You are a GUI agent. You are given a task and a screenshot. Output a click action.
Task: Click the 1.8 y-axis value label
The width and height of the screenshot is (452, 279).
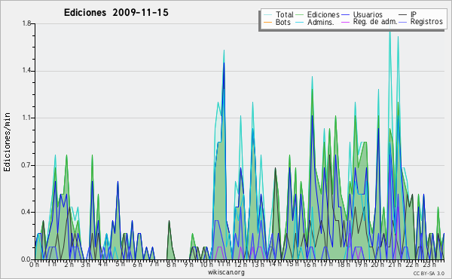26,23
